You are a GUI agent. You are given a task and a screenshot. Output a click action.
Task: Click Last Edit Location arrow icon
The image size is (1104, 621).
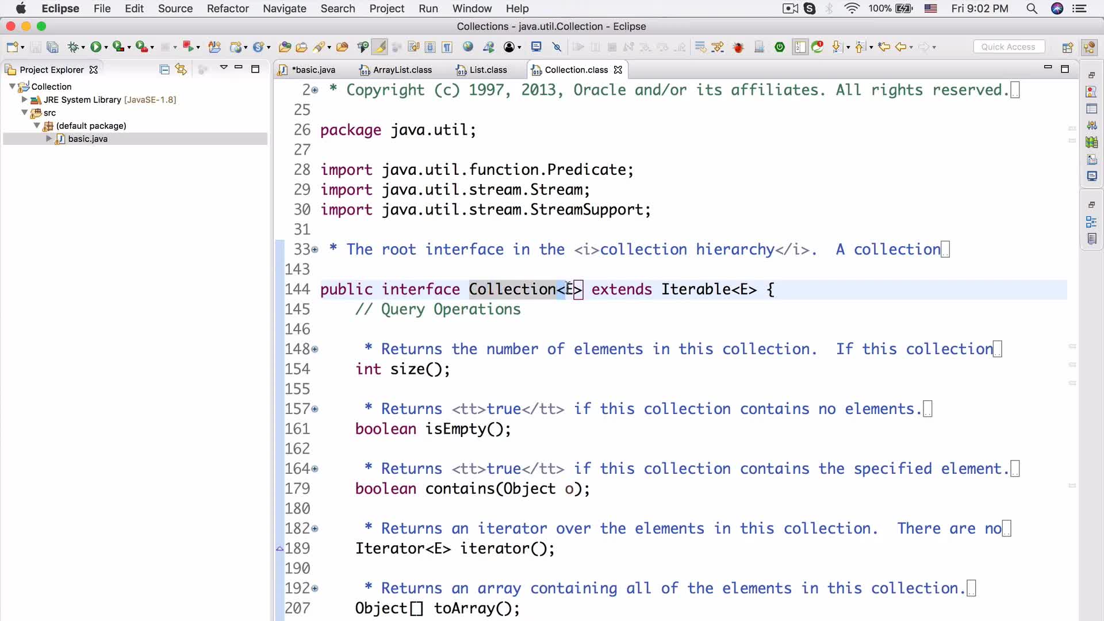884,47
